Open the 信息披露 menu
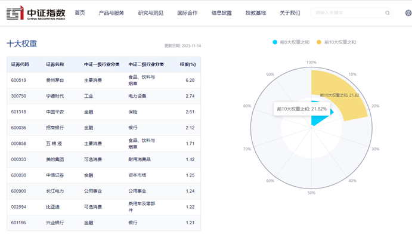 click(222, 13)
